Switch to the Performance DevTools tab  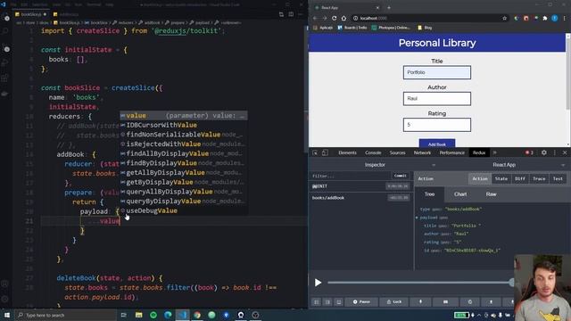click(451, 152)
